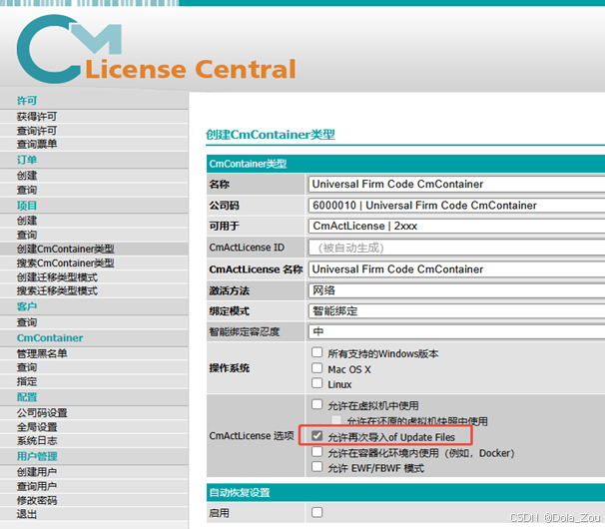The height and width of the screenshot is (529, 605).
Task: Click 创建 under the 订单 section
Action: 27,176
